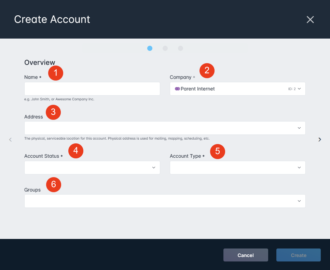This screenshot has width=330, height=270.
Task: Click the Groups field chevron arrow
Action: click(x=299, y=201)
